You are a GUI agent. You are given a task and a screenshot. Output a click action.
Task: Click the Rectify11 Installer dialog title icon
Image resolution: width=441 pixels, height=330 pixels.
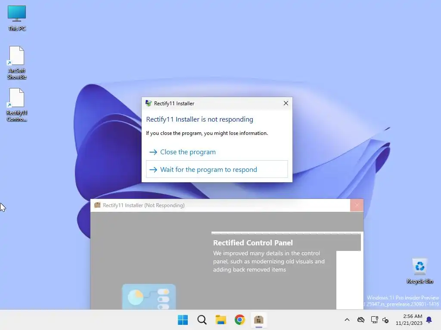click(149, 103)
